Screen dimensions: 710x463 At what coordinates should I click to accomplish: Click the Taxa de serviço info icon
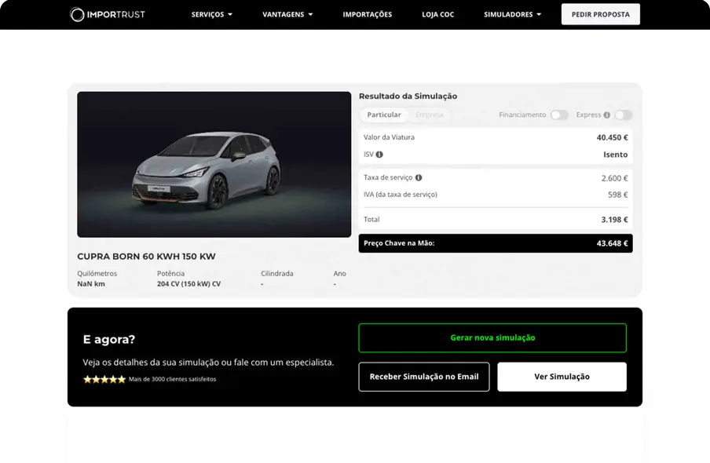click(419, 178)
